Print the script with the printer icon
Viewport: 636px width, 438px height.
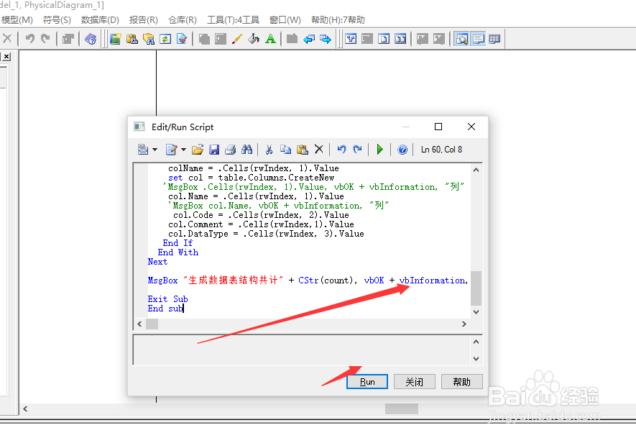(230, 149)
